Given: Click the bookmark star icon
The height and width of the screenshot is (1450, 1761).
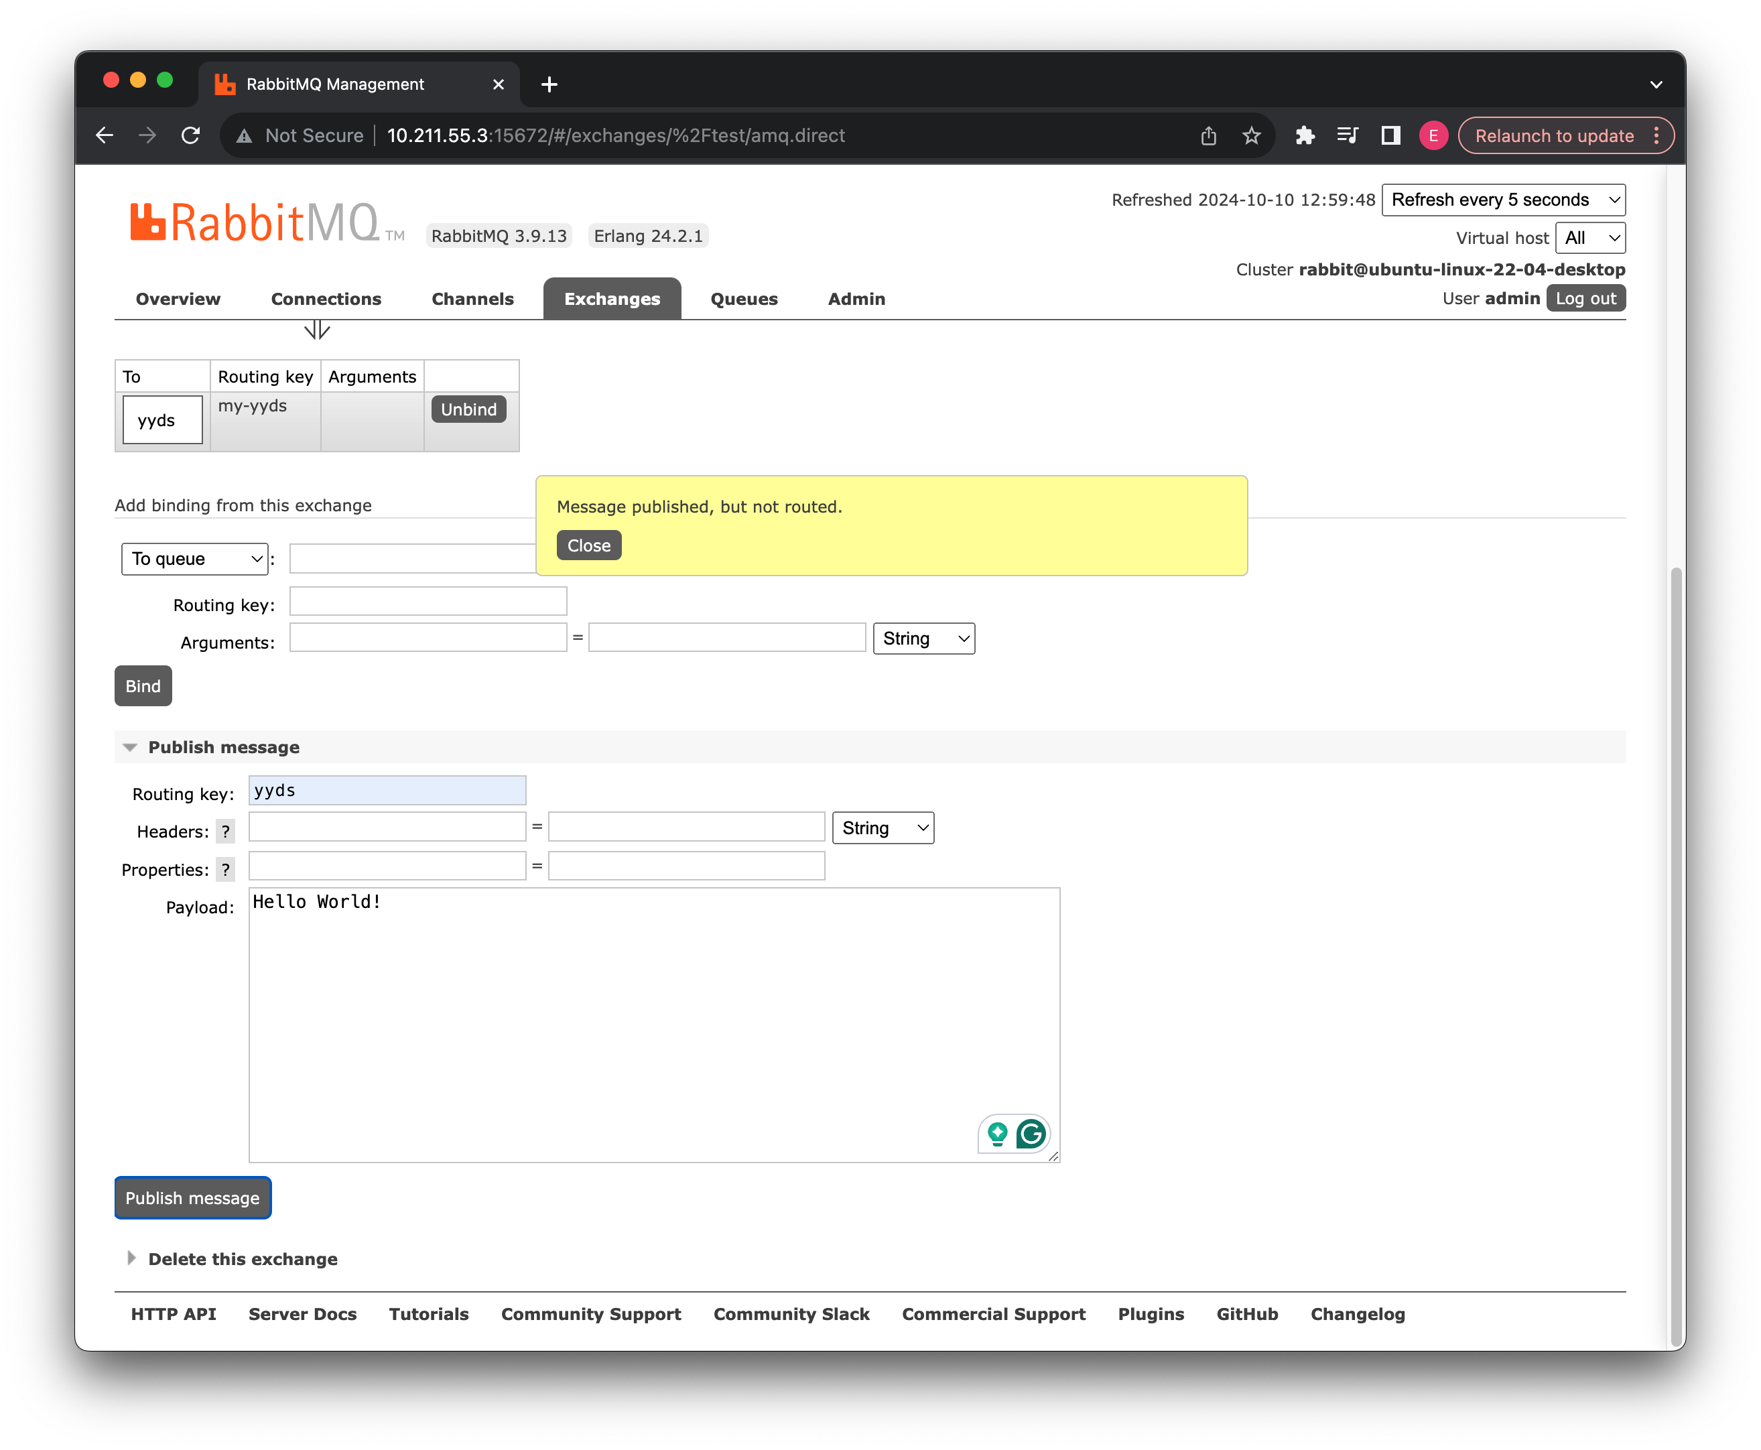Looking at the screenshot, I should [x=1250, y=135].
